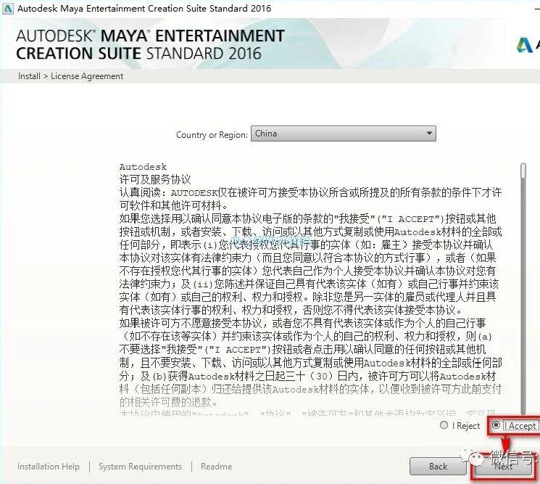540x484 pixels.
Task: Open the Country or Region dropdown
Action: point(344,134)
